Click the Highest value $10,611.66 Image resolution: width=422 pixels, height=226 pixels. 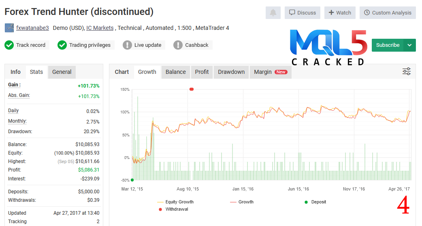87,161
